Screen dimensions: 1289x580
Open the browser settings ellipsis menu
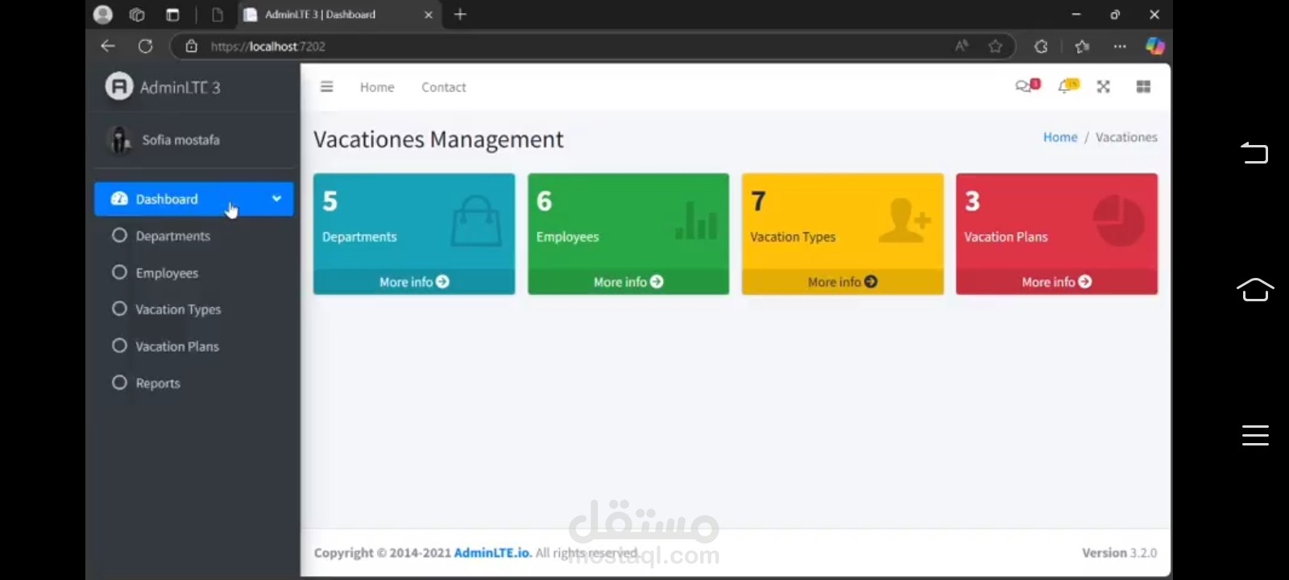(1120, 46)
